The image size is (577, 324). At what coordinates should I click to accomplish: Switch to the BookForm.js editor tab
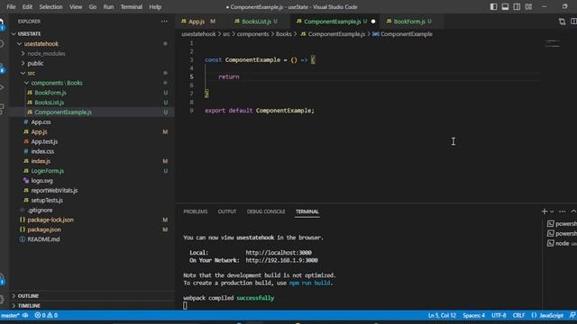pyautogui.click(x=408, y=22)
